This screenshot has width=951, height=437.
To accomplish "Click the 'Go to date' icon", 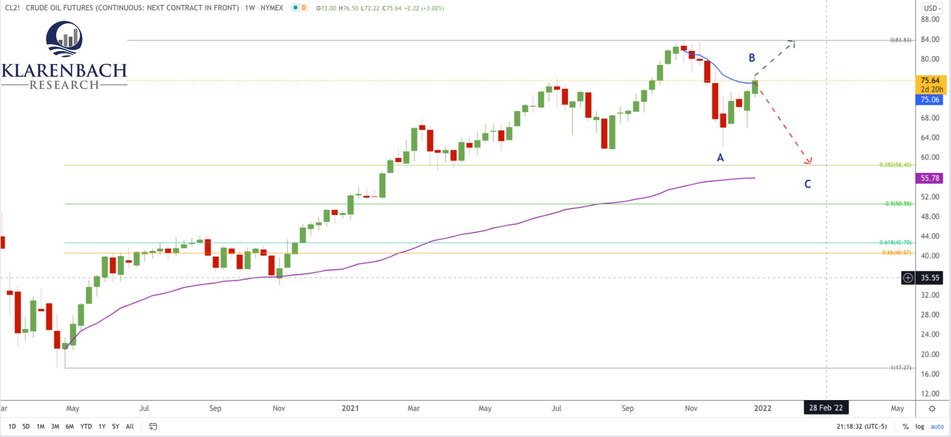I will [153, 426].
